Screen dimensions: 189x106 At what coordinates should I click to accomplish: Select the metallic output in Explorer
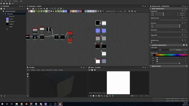tap(11, 24)
